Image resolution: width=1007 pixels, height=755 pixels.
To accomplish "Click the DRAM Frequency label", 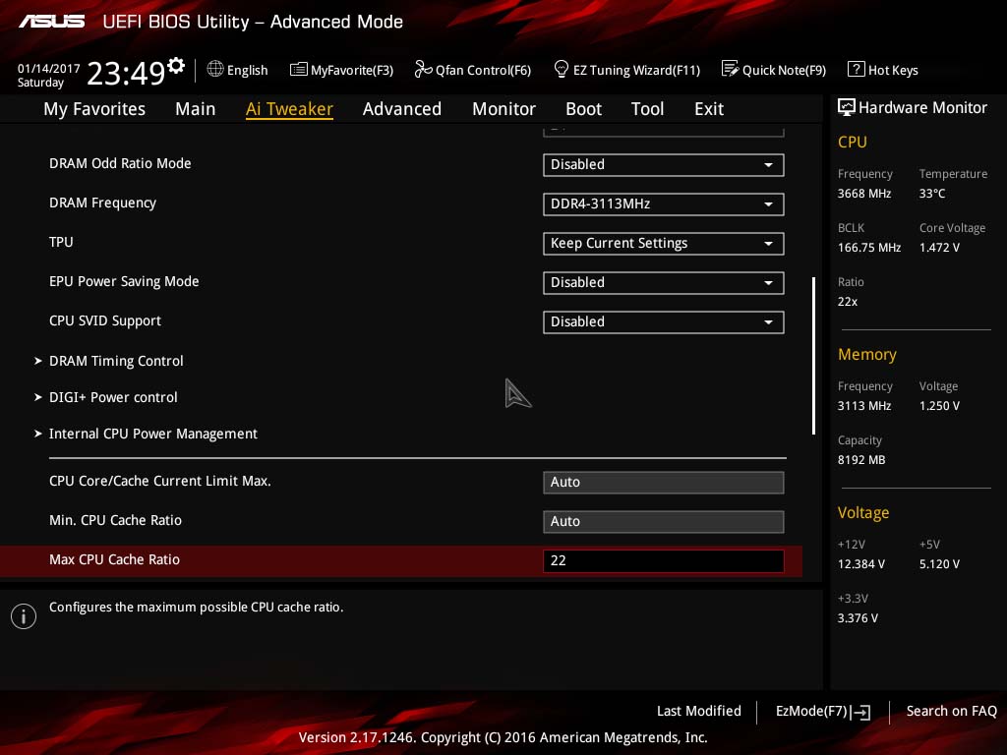I will 102,203.
